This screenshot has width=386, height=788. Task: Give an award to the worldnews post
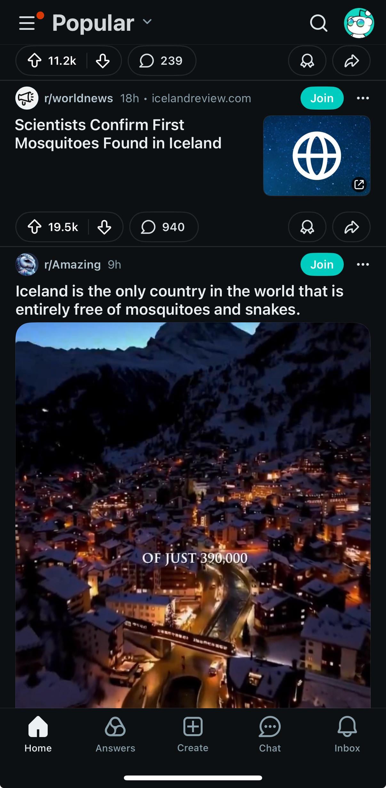pyautogui.click(x=307, y=227)
